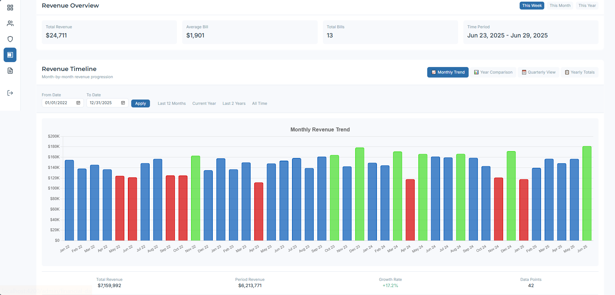
Task: Show the Yearly Totals tab
Action: (579, 72)
